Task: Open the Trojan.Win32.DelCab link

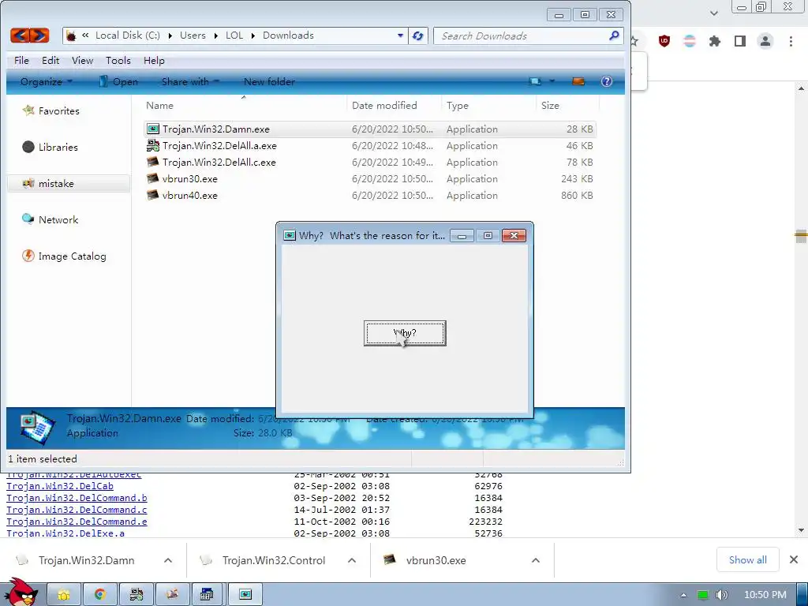Action: click(60, 486)
